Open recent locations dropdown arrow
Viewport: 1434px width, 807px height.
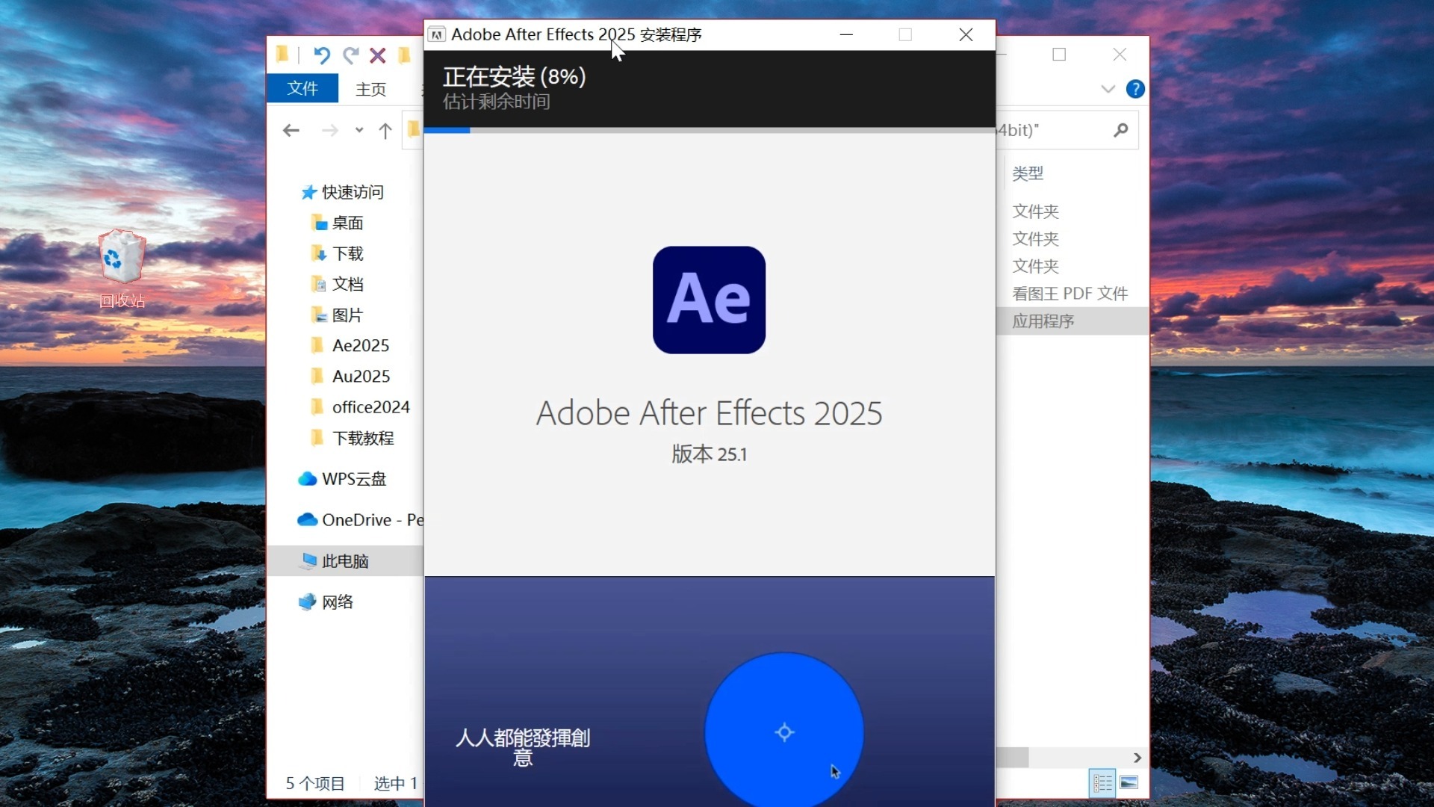click(359, 131)
